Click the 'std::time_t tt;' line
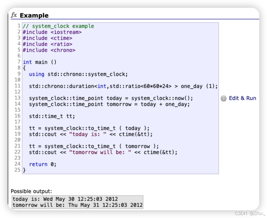The height and width of the screenshot is (218, 267). [x=52, y=116]
